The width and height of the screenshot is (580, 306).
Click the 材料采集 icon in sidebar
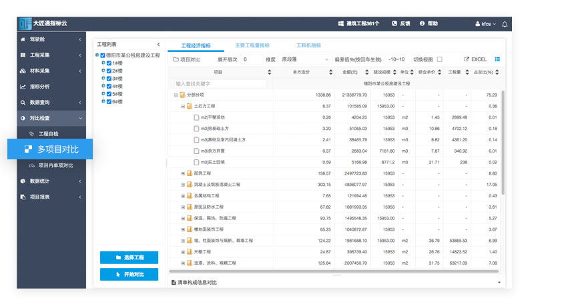23,71
